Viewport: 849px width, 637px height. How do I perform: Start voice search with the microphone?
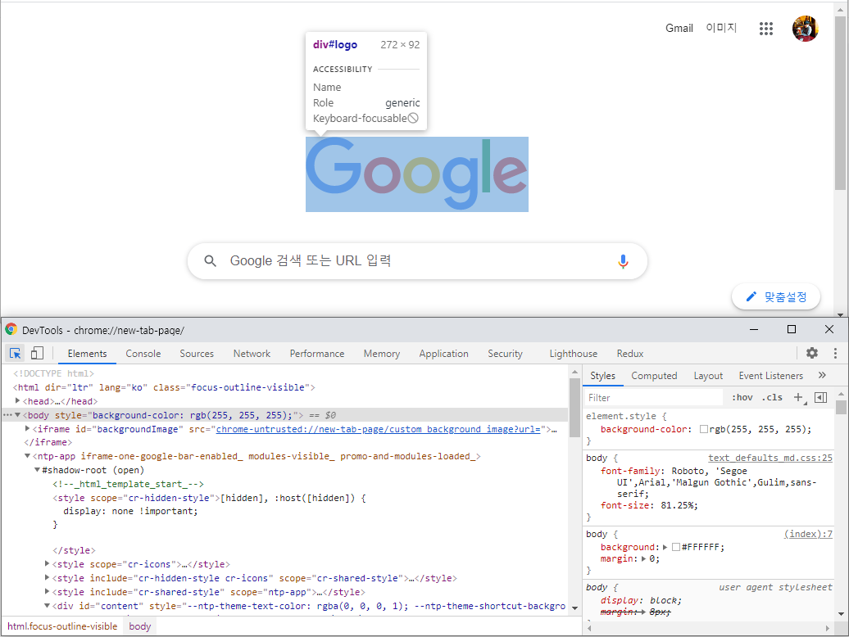pos(623,261)
